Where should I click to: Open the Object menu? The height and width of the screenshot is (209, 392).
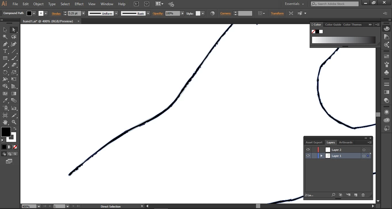pos(39,4)
